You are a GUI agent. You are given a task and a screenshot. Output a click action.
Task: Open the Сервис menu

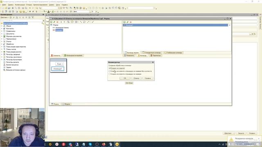52,5
